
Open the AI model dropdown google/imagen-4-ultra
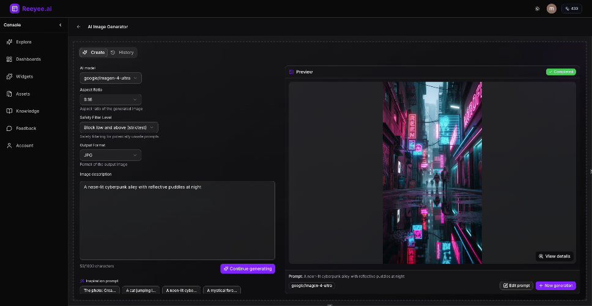111,78
